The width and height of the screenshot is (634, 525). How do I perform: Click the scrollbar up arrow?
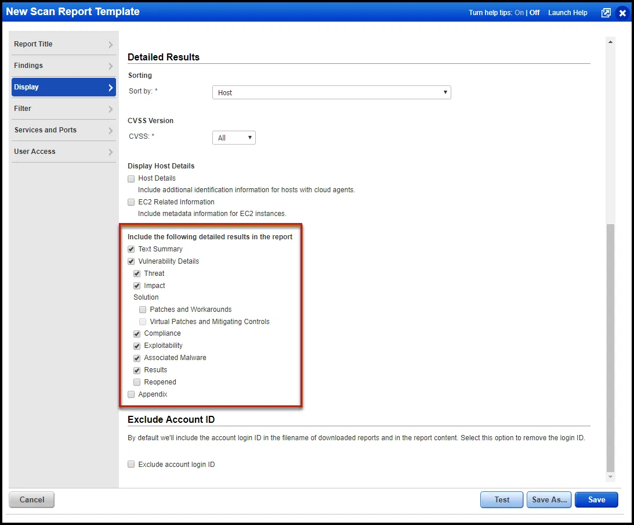611,42
